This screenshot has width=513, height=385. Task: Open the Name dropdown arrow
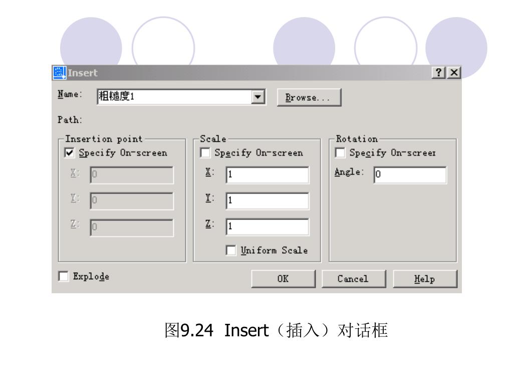[258, 97]
